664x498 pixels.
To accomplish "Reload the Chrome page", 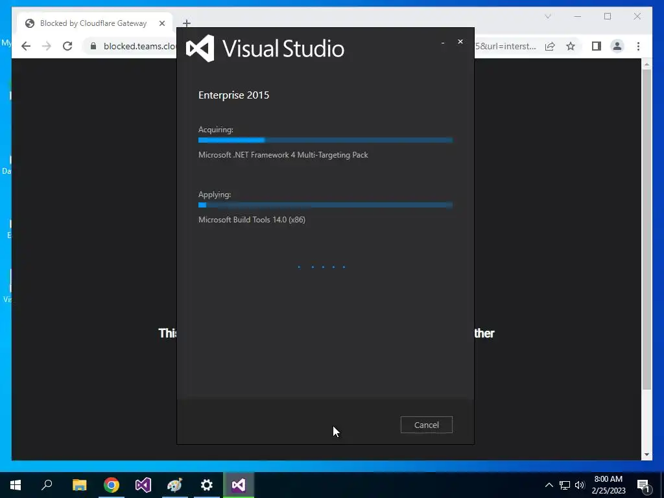I will coord(67,46).
